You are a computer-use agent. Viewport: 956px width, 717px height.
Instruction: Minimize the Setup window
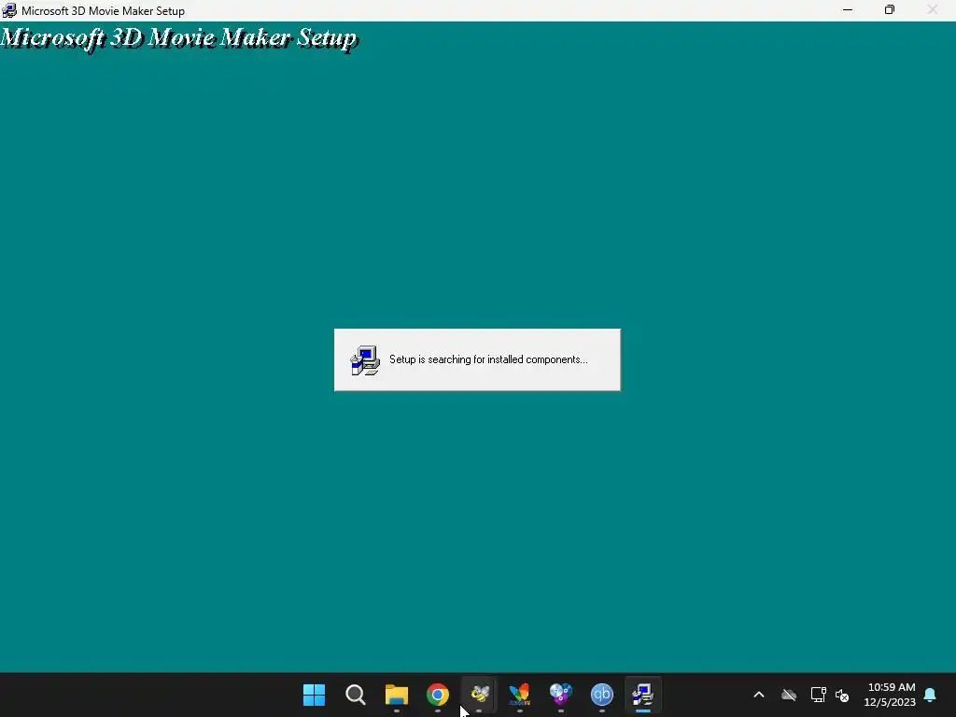(848, 10)
